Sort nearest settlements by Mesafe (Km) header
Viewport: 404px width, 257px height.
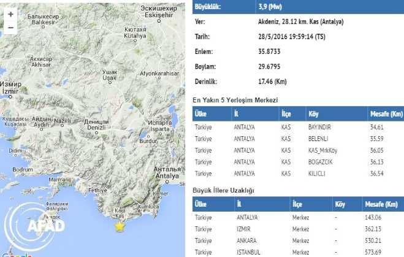pyautogui.click(x=386, y=113)
